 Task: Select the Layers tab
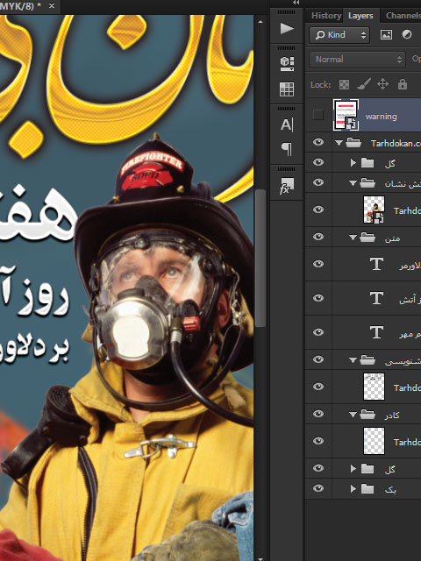coord(360,16)
